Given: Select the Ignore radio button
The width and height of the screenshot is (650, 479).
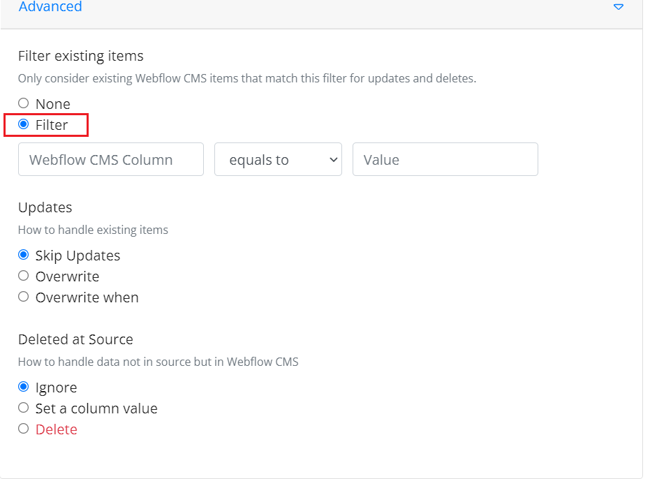Looking at the screenshot, I should (x=24, y=387).
